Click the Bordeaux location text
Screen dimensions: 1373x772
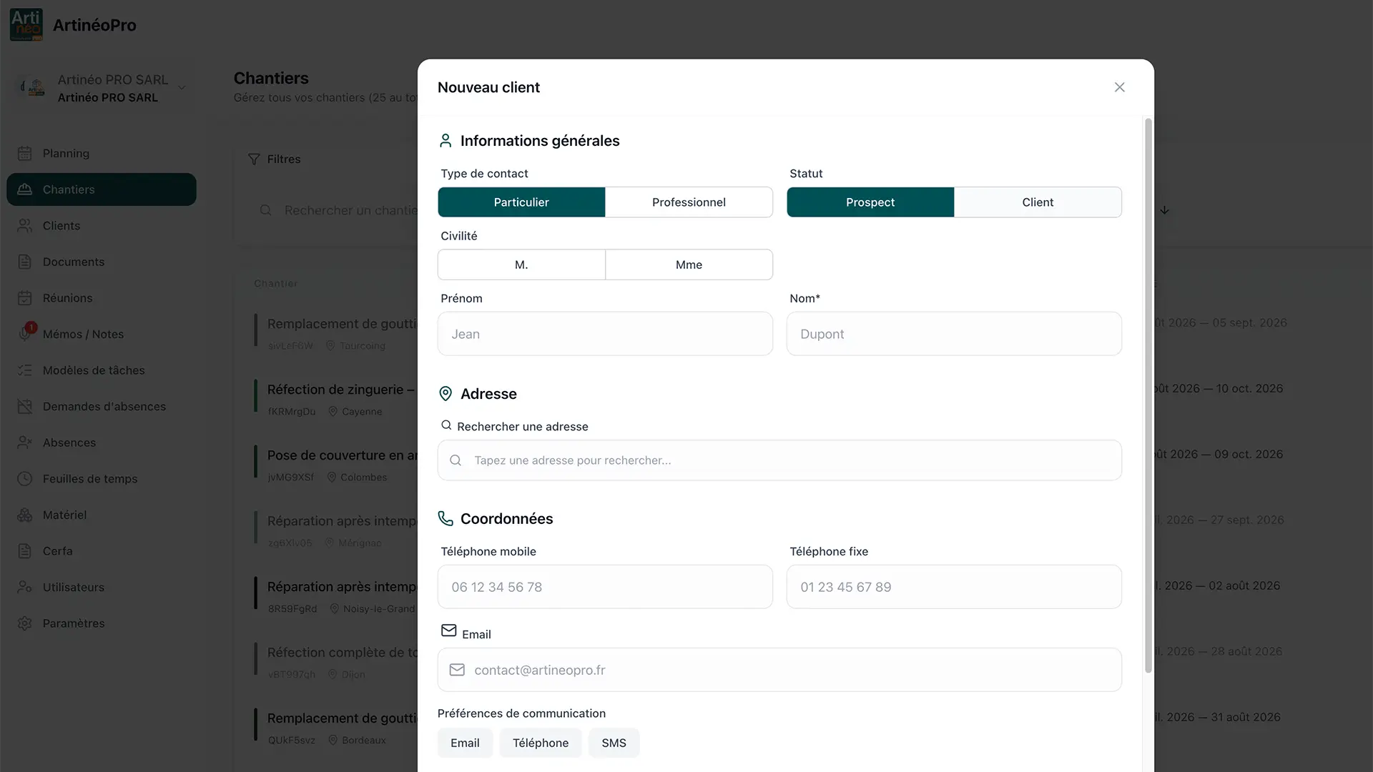click(x=364, y=741)
